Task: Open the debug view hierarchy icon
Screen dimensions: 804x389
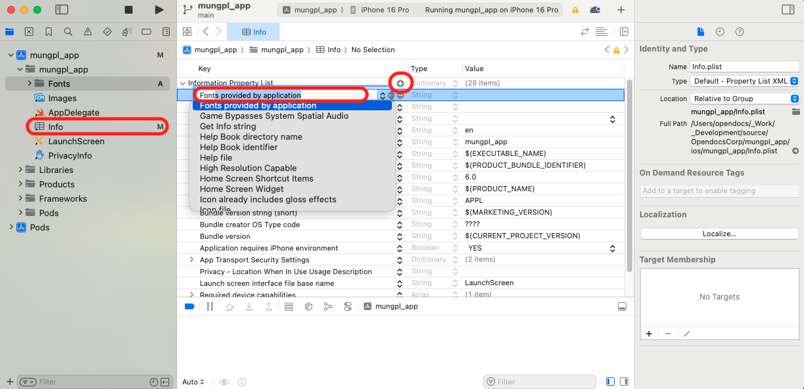Action: 308,306
